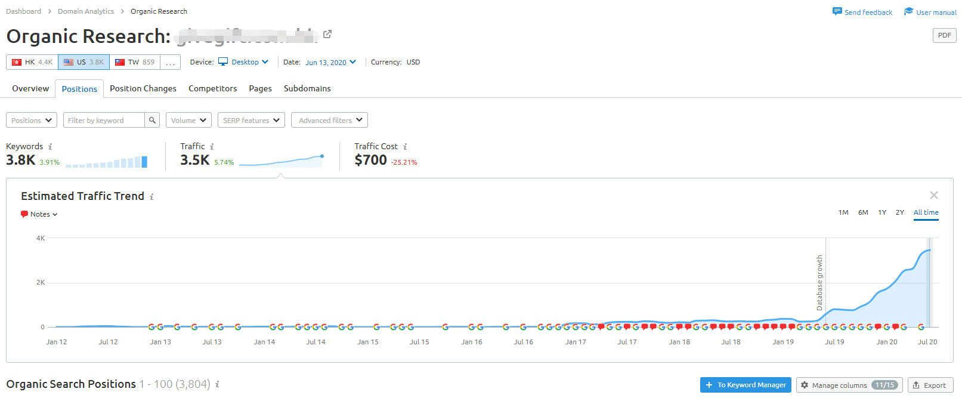Open the Advanced filters dropdown
The image size is (962, 398).
(329, 120)
